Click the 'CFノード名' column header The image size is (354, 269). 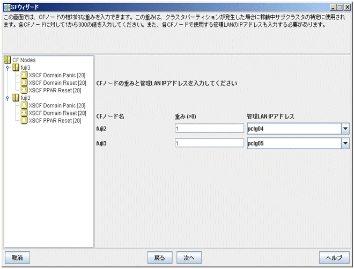coord(110,117)
